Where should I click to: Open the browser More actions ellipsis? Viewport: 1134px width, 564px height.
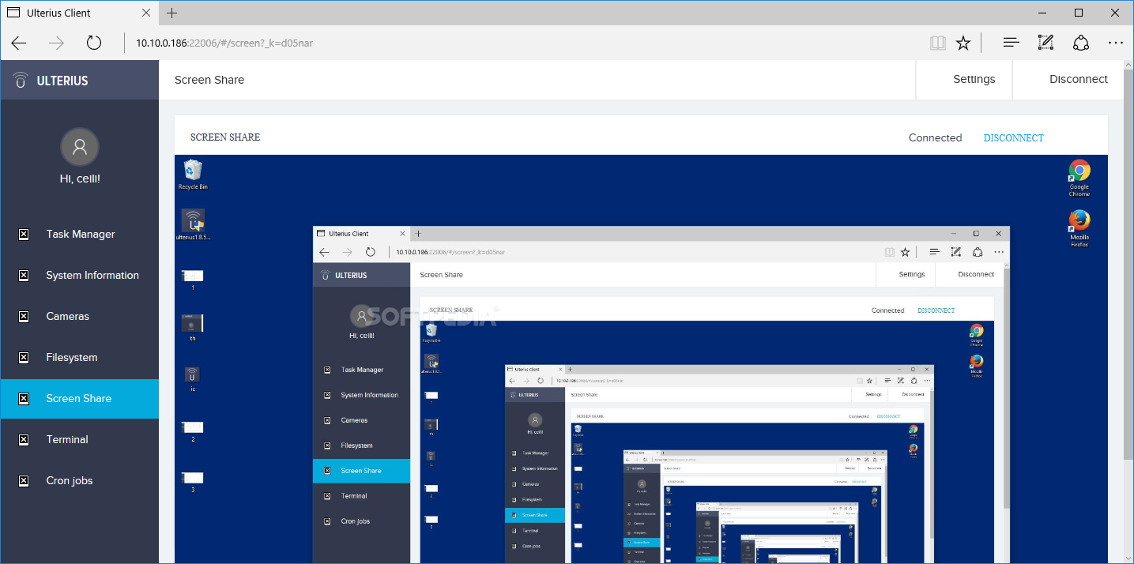coord(1116,43)
